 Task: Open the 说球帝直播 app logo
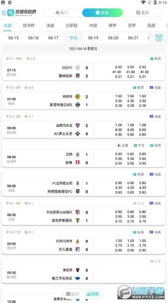(22, 13)
